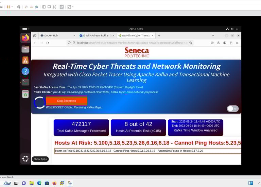The image size is (261, 187).
Task: Open a new Firefox tab
Action: coord(159,35)
